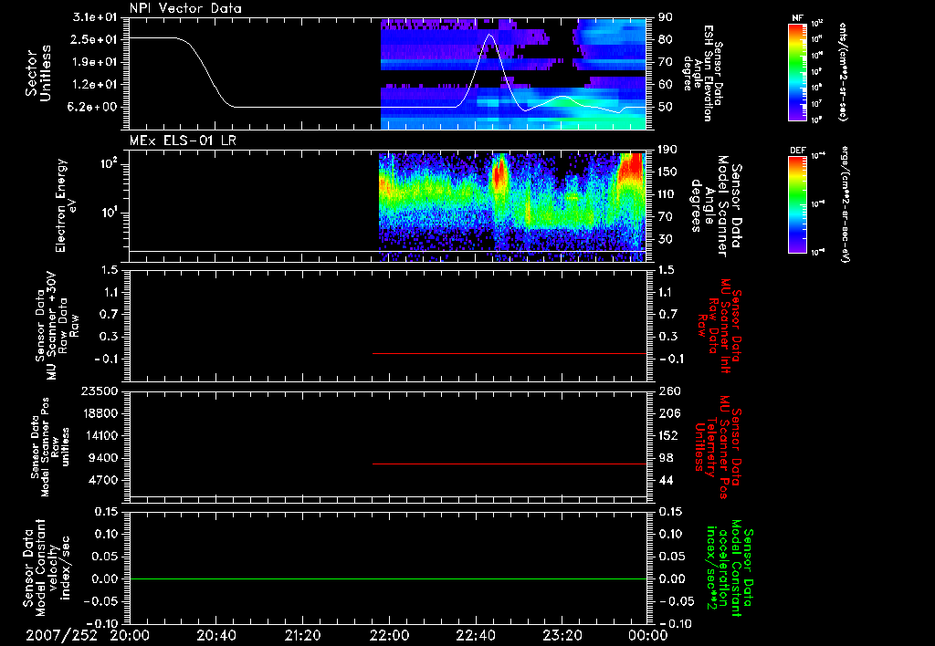
Task: Click the '190' scanner angle tick label
Action: (668, 150)
